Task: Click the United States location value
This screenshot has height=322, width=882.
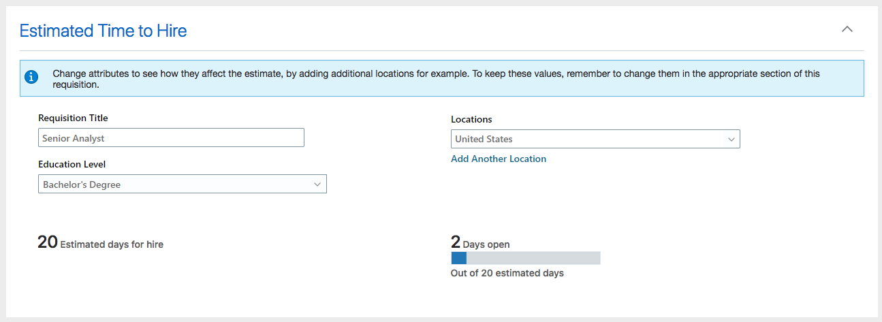Action: point(484,139)
